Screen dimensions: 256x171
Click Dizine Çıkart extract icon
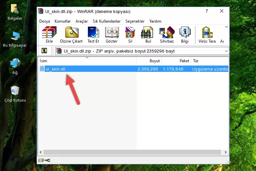[x=72, y=32]
